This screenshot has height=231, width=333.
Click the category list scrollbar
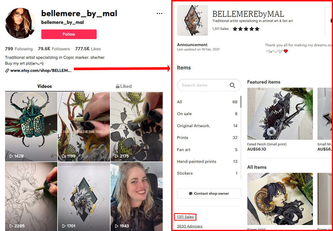(x=241, y=102)
